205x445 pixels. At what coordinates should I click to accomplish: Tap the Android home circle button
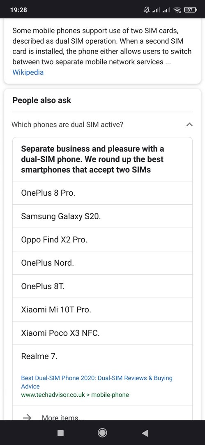click(102, 433)
